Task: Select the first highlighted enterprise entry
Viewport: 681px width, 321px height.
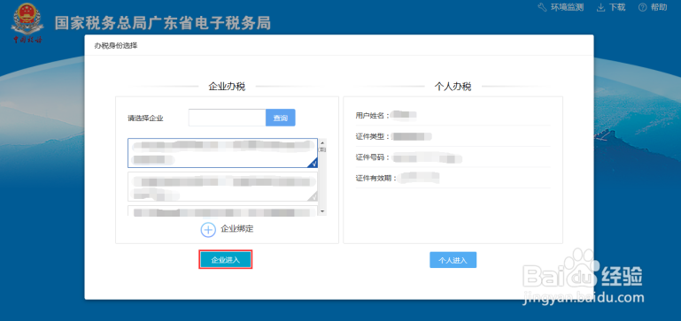Action: click(223, 153)
